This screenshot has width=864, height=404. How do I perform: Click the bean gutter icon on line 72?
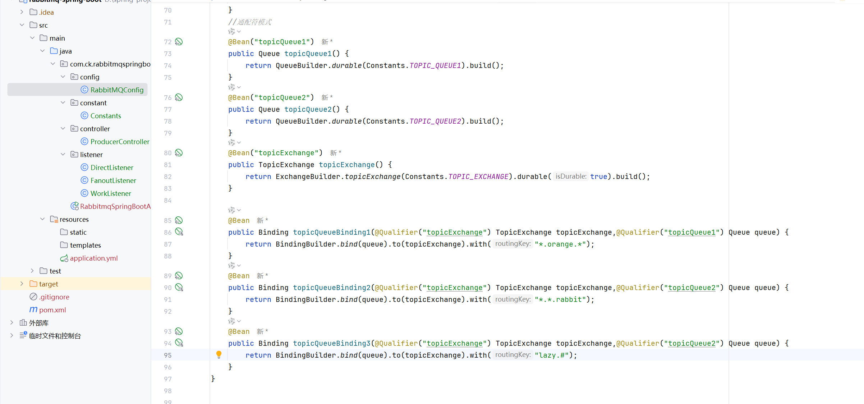(179, 42)
